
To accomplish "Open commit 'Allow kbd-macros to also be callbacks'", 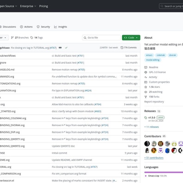I will pyautogui.click(x=73, y=104).
